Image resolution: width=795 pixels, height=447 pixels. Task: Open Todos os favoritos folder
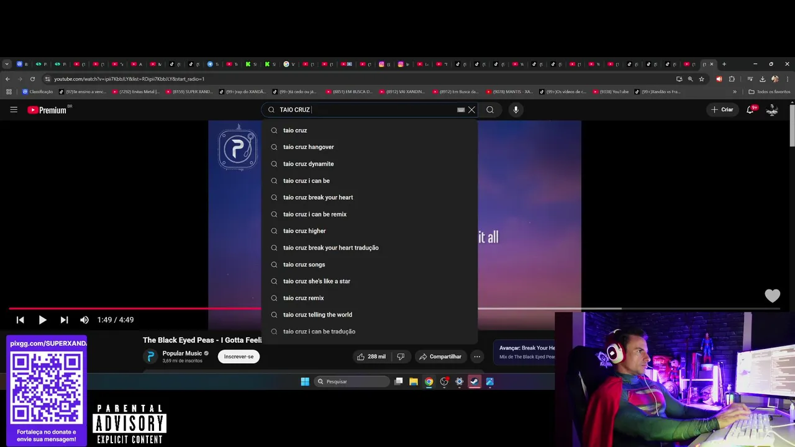point(770,92)
